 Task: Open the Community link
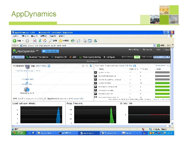pyautogui.click(x=148, y=50)
